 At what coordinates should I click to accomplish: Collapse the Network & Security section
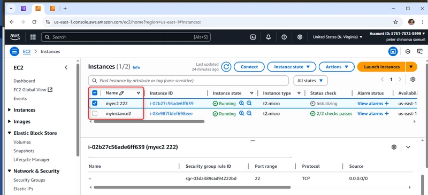click(x=10, y=171)
